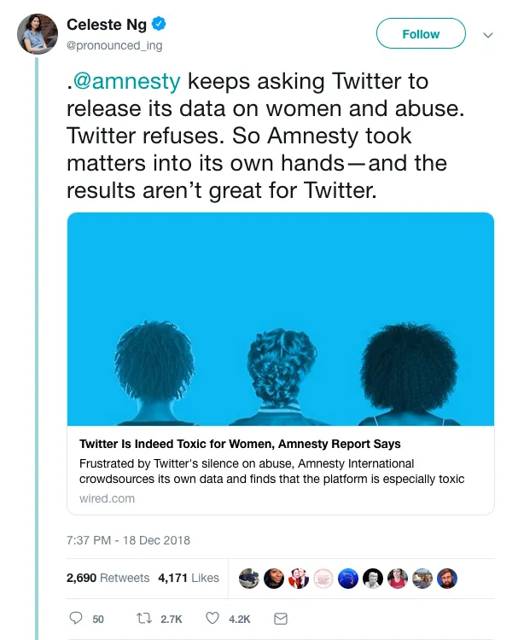Viewport: 518px width, 640px height.
Task: Expand the tweet options chevron
Action: pyautogui.click(x=488, y=35)
